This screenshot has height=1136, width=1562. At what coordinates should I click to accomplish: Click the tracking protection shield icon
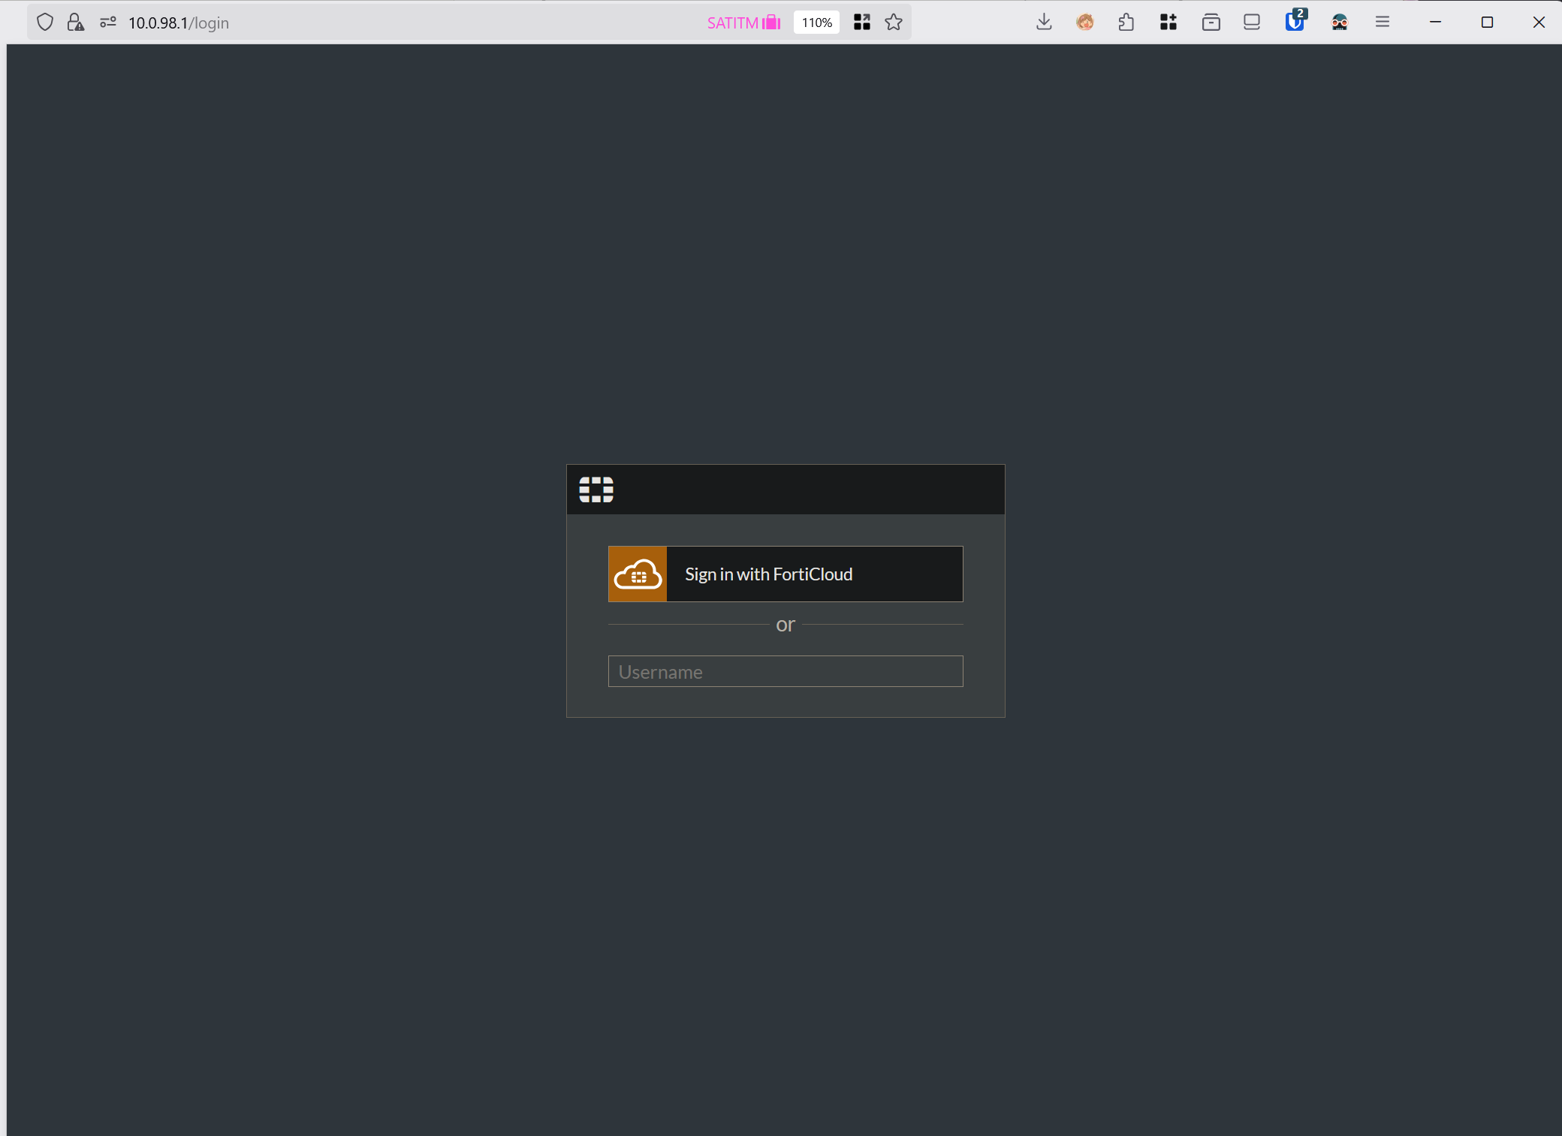[45, 23]
